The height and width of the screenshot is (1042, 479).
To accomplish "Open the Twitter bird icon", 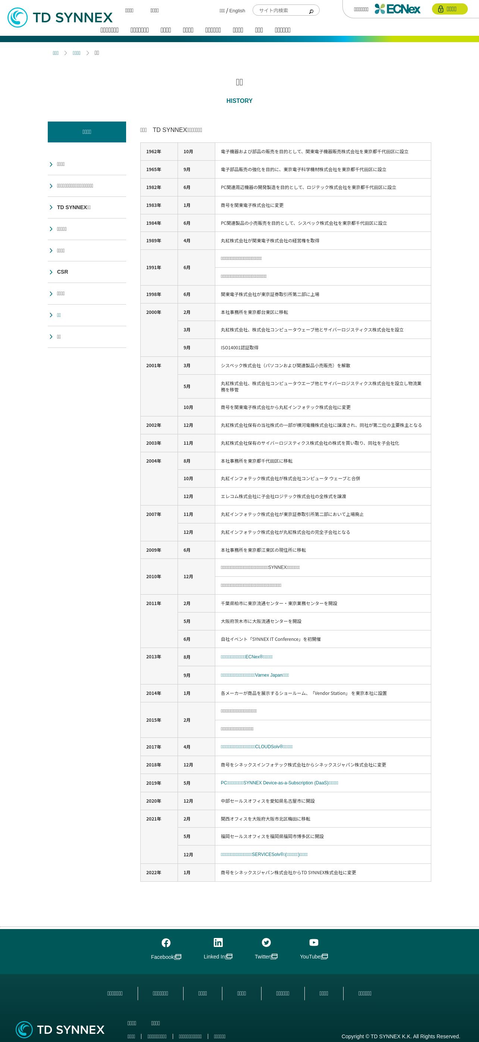I will (x=266, y=942).
